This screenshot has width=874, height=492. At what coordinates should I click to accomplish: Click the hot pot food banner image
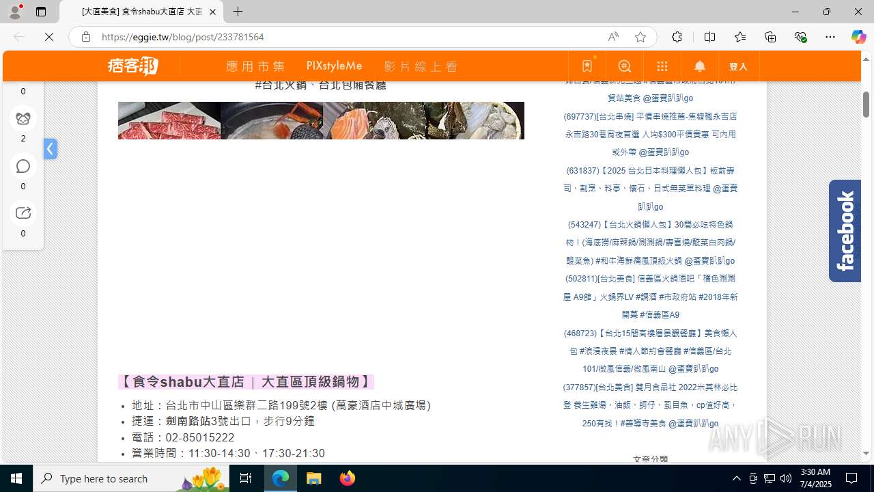321,120
